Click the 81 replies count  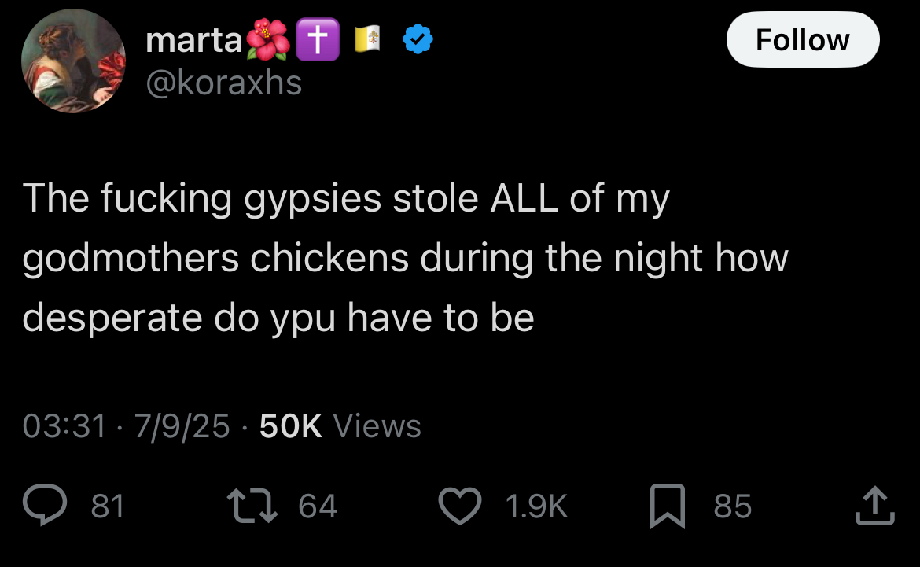108,506
